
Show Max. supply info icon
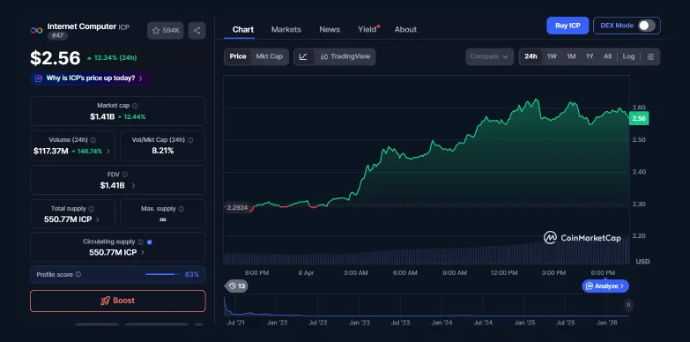tap(182, 209)
